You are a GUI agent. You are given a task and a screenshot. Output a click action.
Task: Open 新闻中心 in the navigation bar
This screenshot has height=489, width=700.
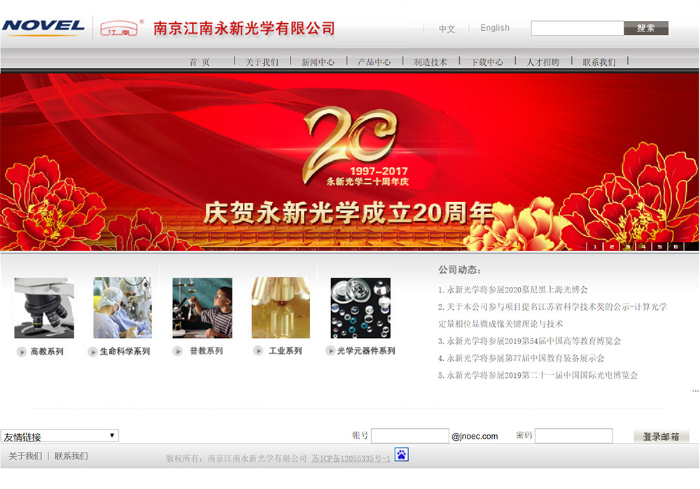point(318,62)
